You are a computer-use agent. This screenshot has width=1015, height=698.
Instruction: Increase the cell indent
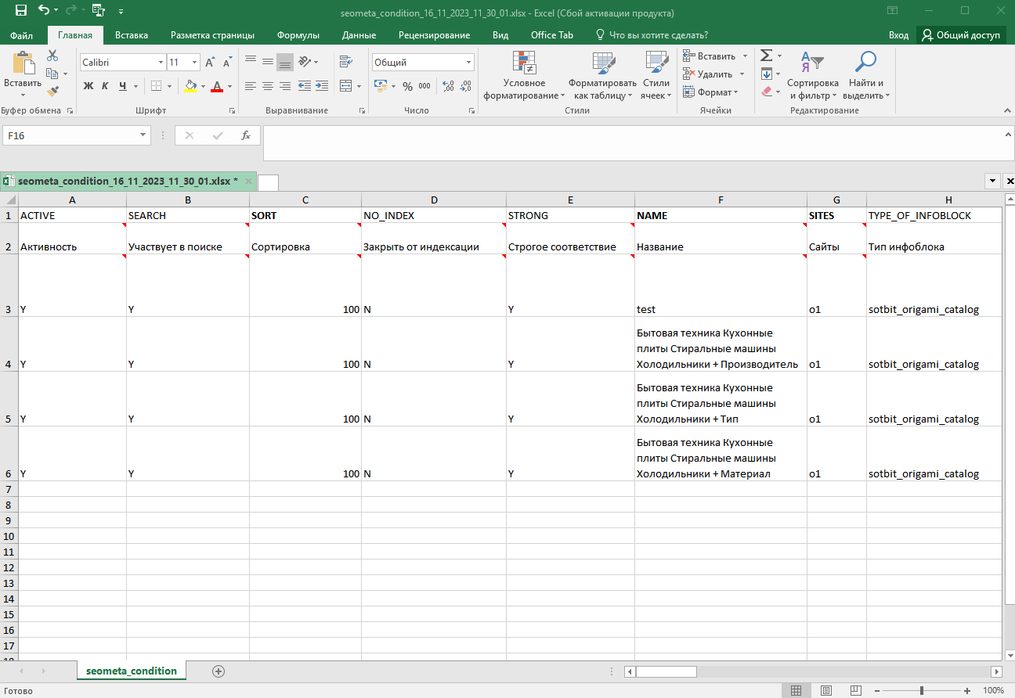coord(322,86)
